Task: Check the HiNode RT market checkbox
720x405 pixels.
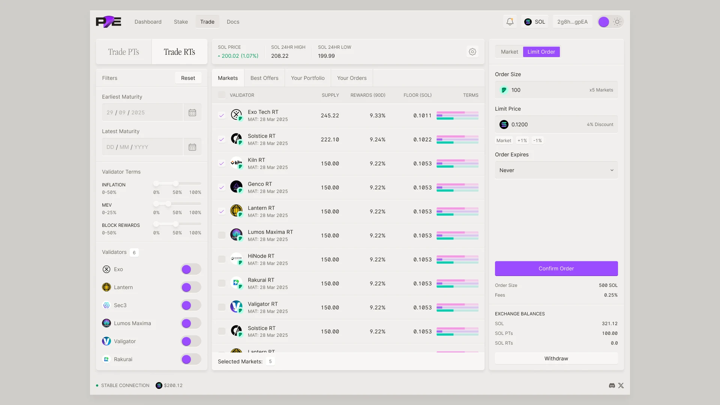Action: pos(222,259)
